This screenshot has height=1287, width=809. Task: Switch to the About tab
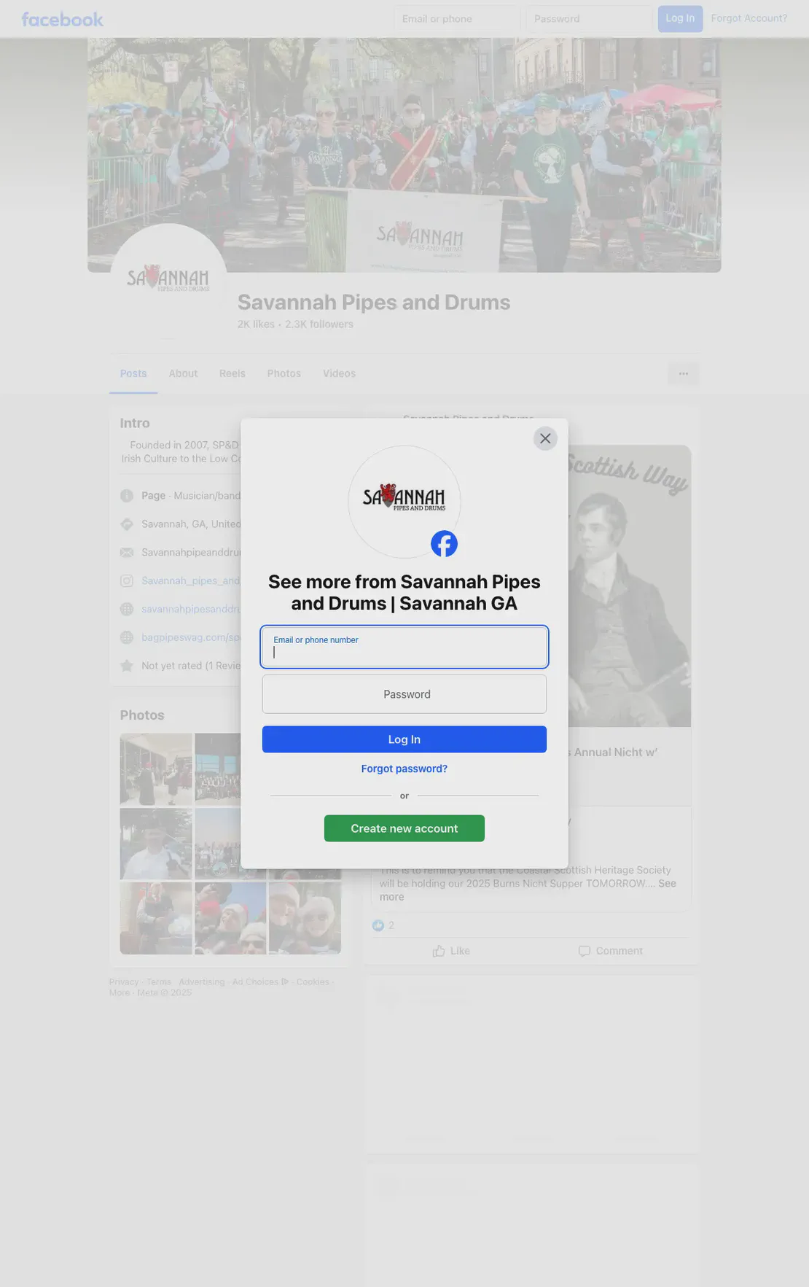183,373
